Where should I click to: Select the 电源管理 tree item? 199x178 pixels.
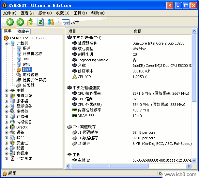tap(30, 75)
